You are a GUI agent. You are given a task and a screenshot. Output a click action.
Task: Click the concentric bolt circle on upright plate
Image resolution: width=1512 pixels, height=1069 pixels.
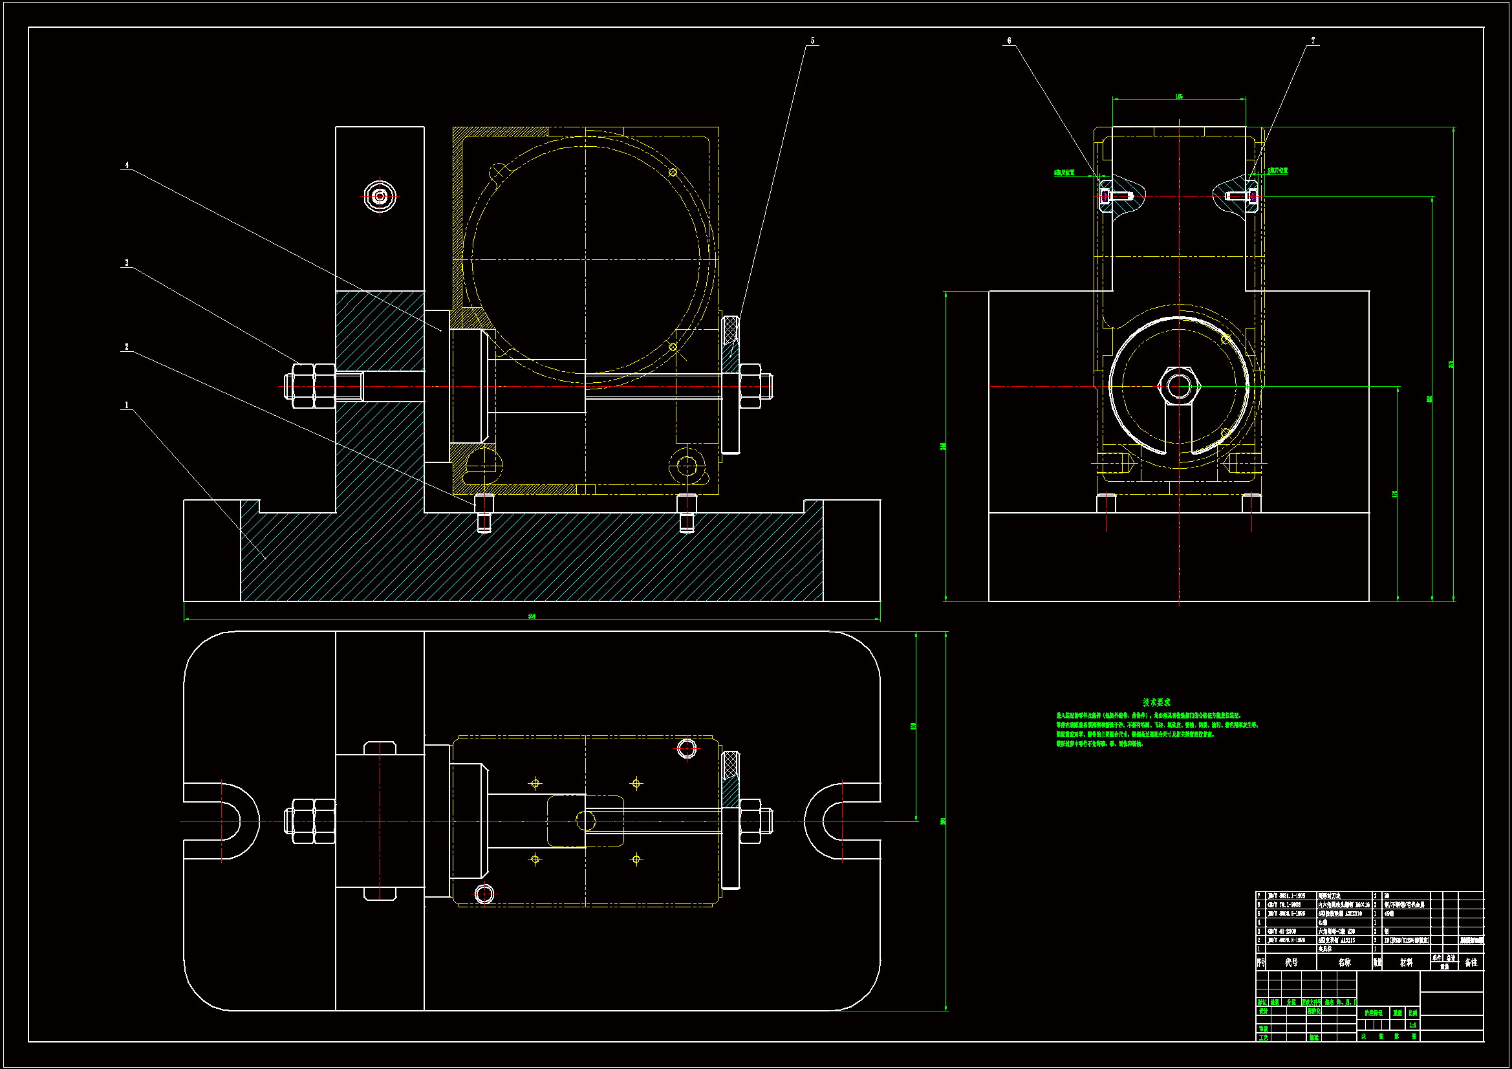pos(380,197)
